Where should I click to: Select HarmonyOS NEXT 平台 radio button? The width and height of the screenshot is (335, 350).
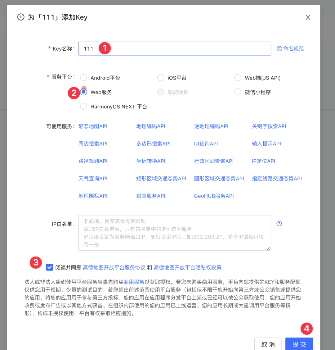[83, 107]
